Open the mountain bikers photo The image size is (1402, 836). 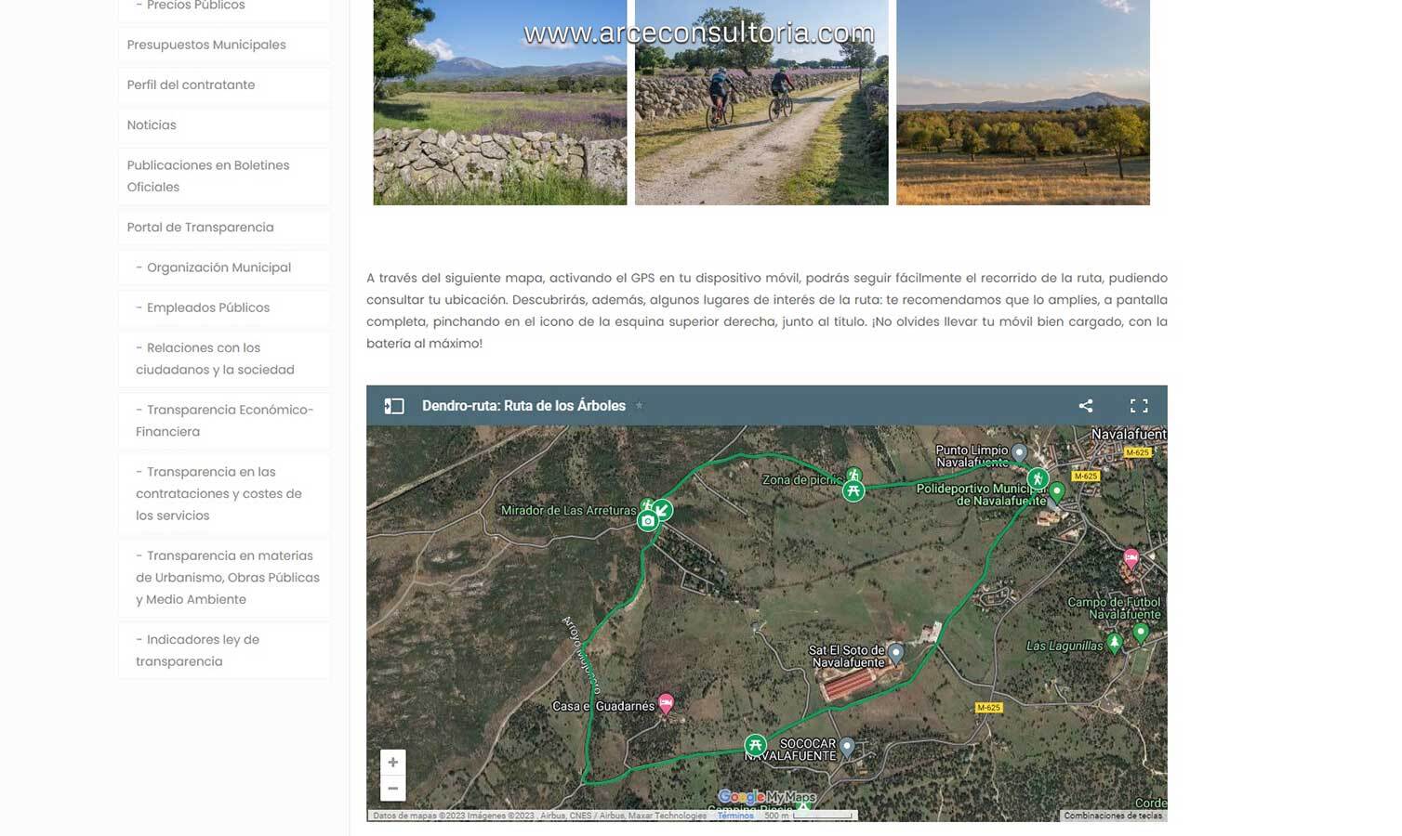click(761, 102)
